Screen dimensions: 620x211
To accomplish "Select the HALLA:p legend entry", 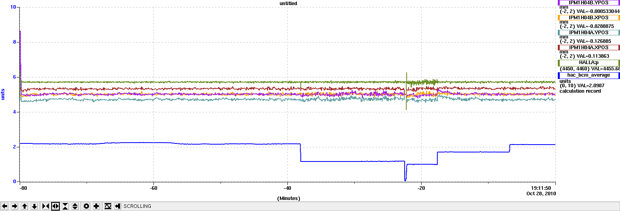I will [589, 62].
